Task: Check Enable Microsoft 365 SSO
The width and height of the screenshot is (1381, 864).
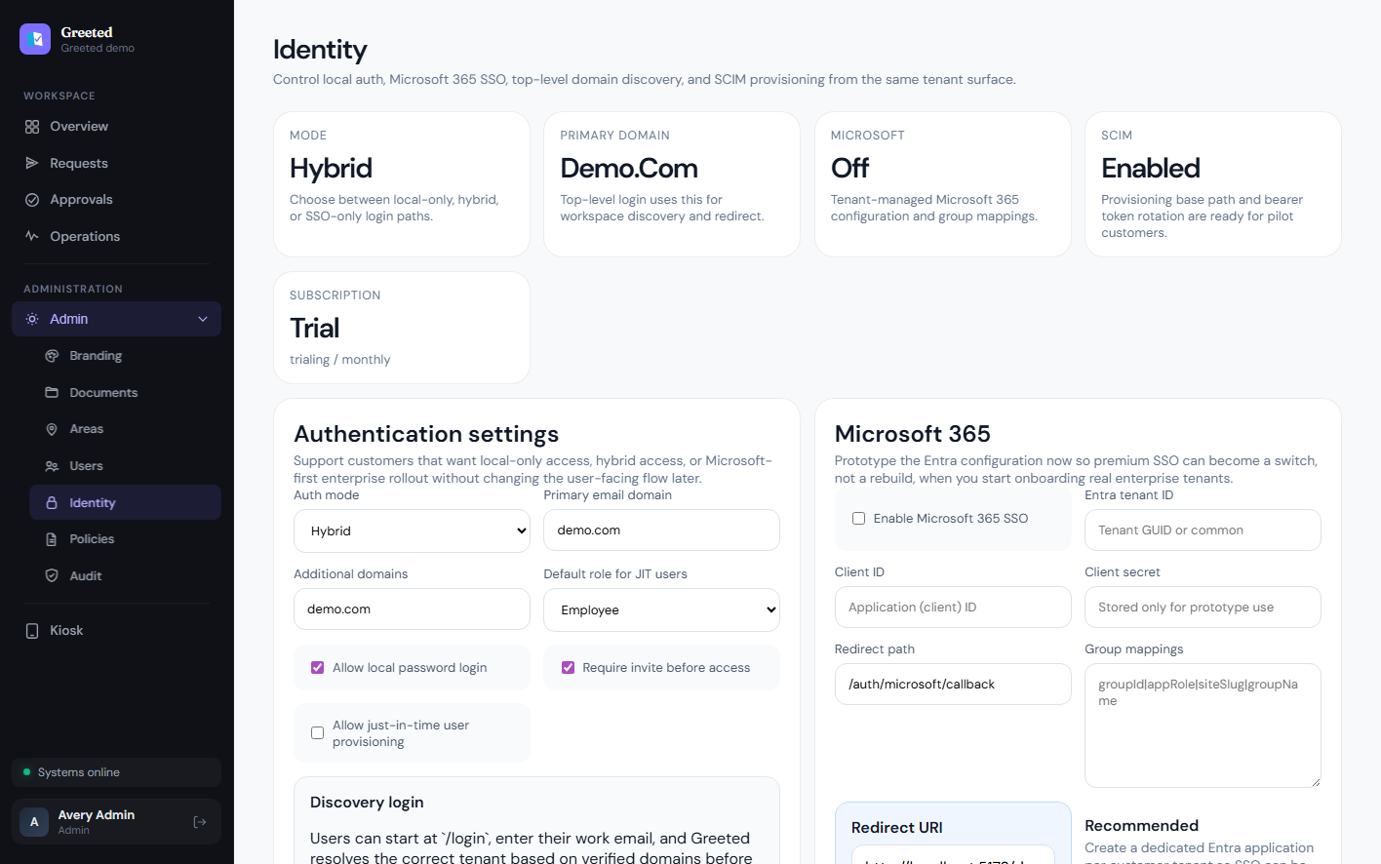Action: [858, 519]
